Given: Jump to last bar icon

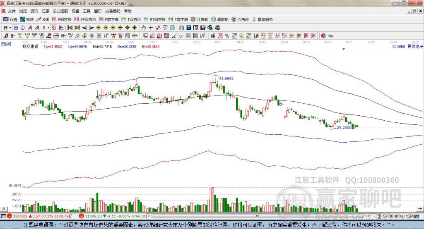Looking at the screenshot, I should point(77,28).
